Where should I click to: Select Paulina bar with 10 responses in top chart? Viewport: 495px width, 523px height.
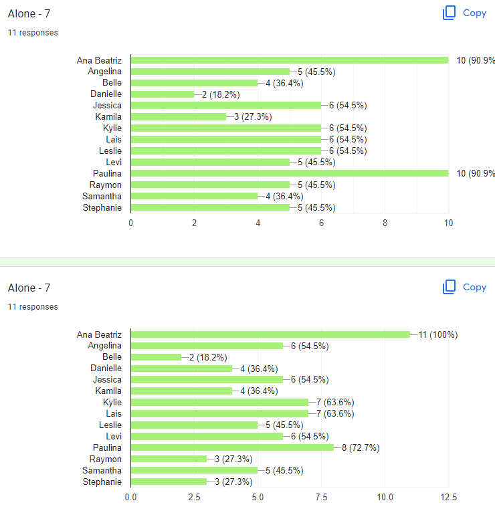tap(290, 173)
